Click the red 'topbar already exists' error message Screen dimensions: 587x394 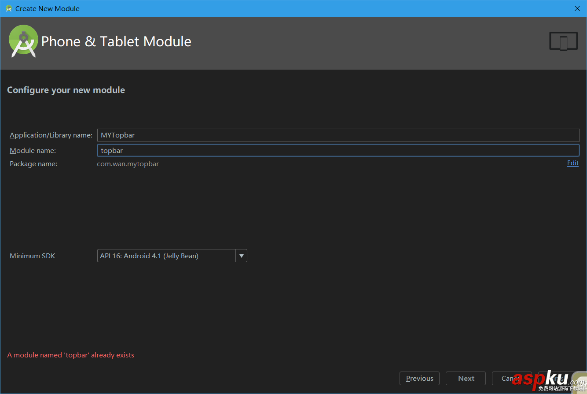click(x=71, y=355)
